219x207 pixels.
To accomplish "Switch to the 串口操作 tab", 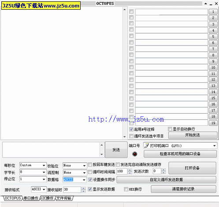I will click(31, 198).
